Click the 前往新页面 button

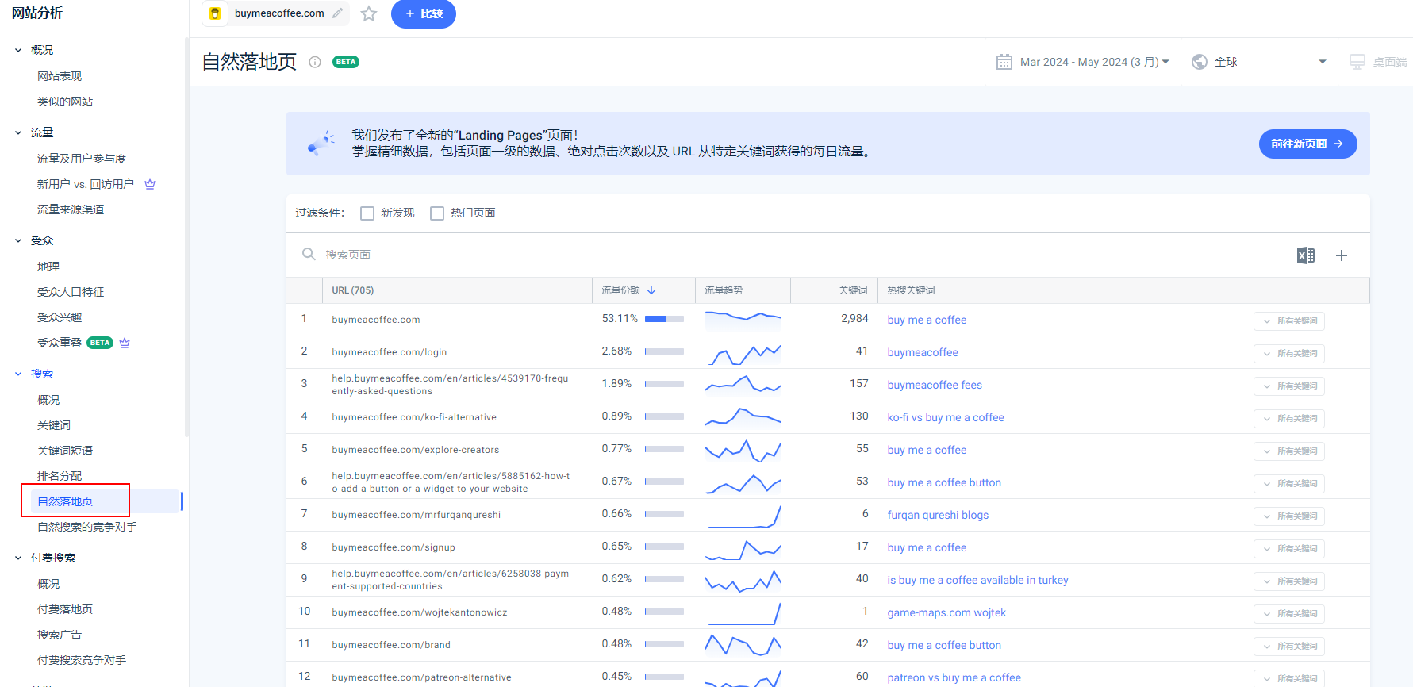point(1307,144)
